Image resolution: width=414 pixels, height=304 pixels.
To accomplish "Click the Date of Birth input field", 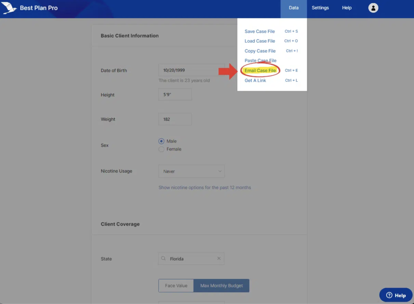I will coord(191,70).
